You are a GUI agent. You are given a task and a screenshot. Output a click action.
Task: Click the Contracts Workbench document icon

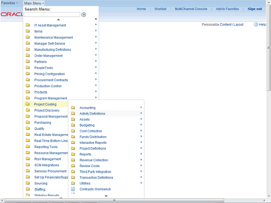[x=73, y=189]
